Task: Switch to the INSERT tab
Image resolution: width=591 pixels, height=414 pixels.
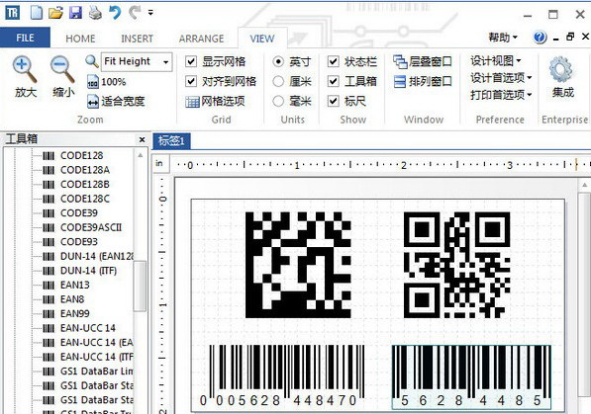Action: point(137,39)
